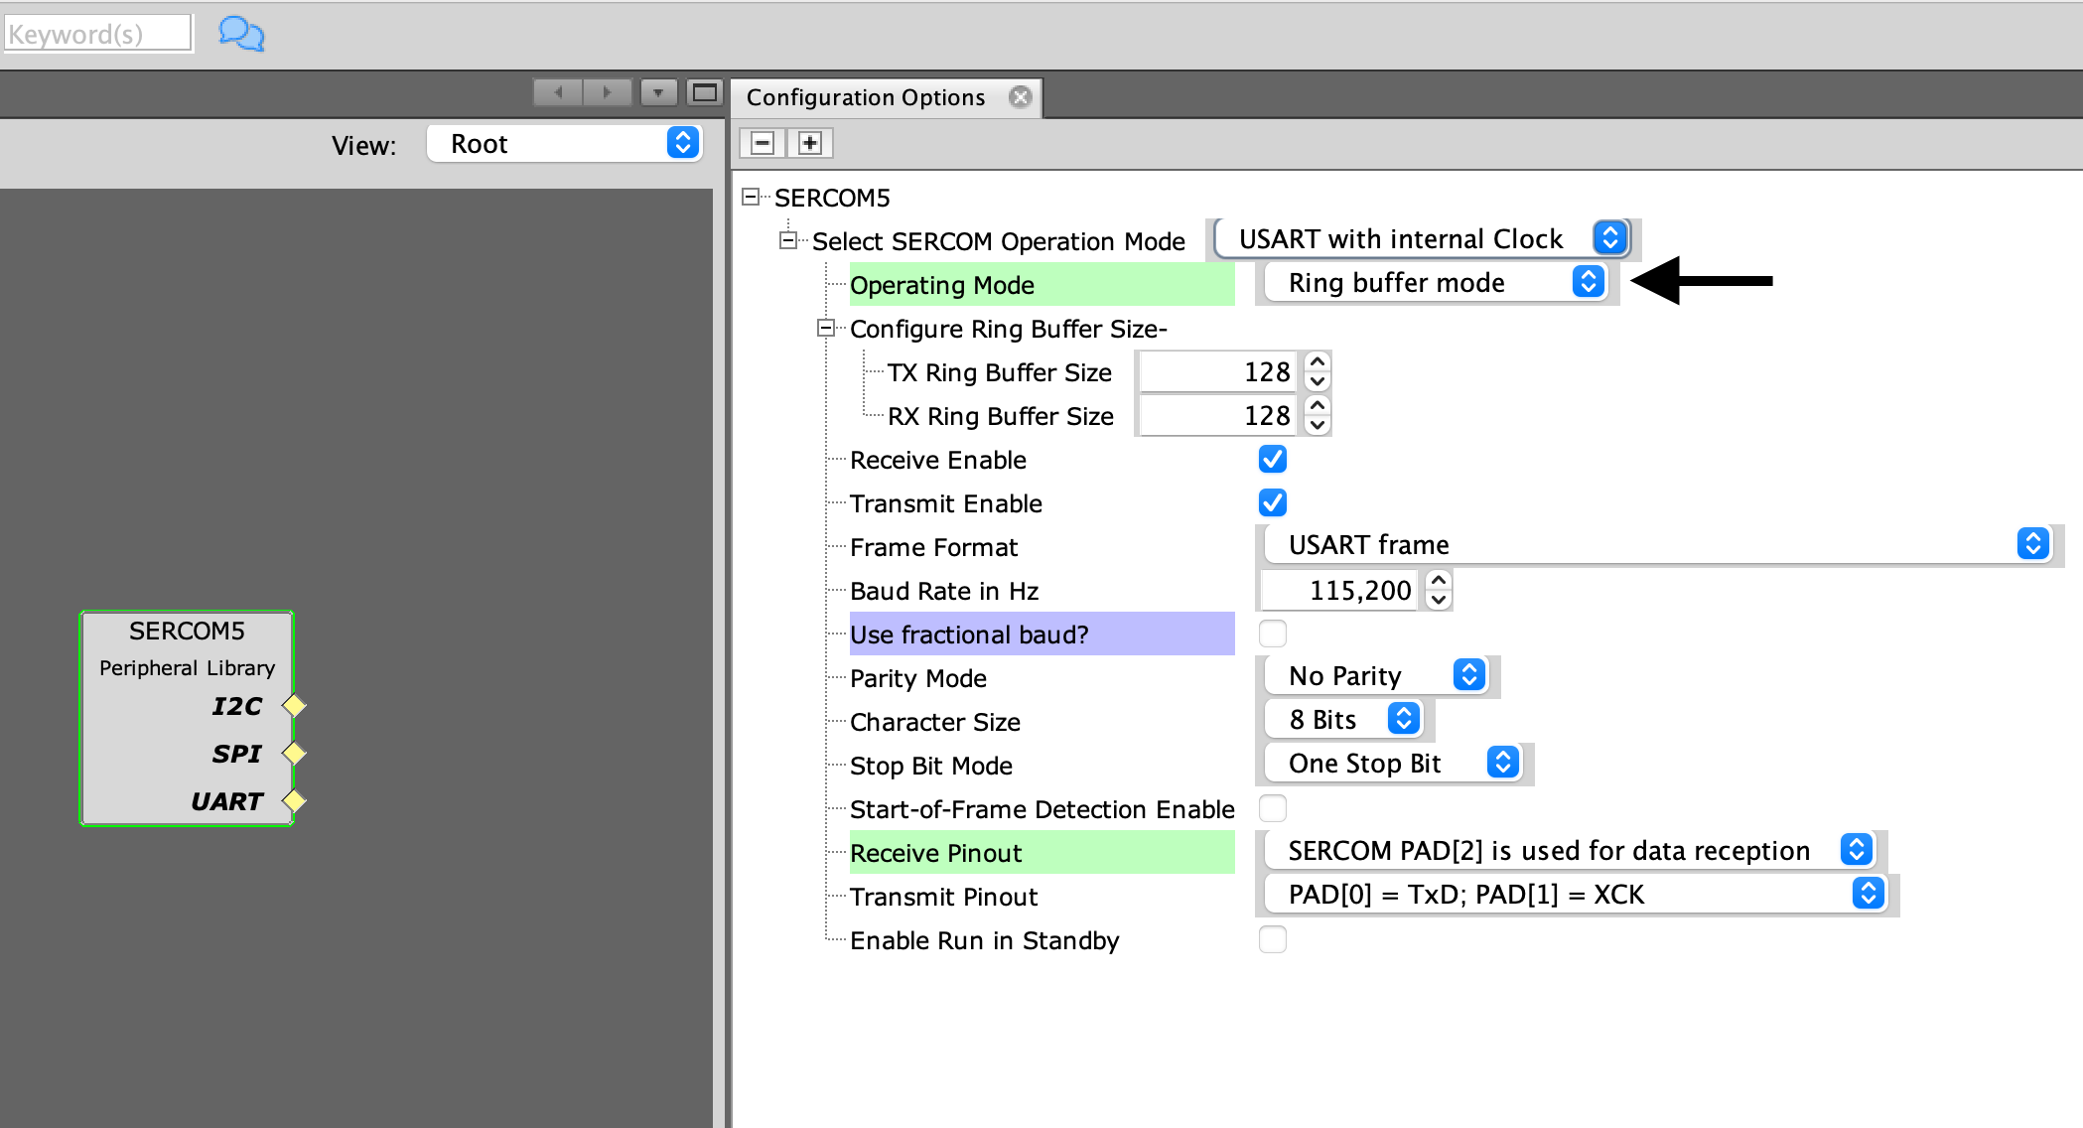Select the Configuration Options tab
Image resolution: width=2083 pixels, height=1128 pixels.
click(x=865, y=97)
